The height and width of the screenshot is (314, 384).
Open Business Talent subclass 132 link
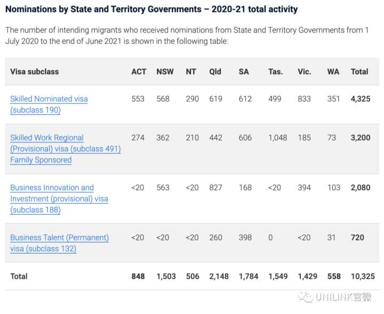[x=60, y=243]
